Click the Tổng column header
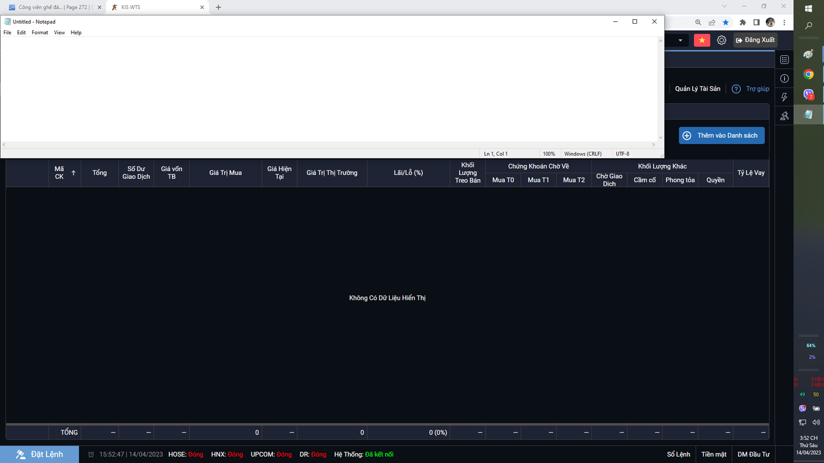The image size is (824, 463). pyautogui.click(x=100, y=173)
